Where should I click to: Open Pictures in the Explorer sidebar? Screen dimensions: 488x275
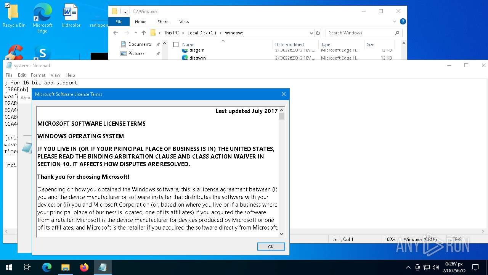136,53
